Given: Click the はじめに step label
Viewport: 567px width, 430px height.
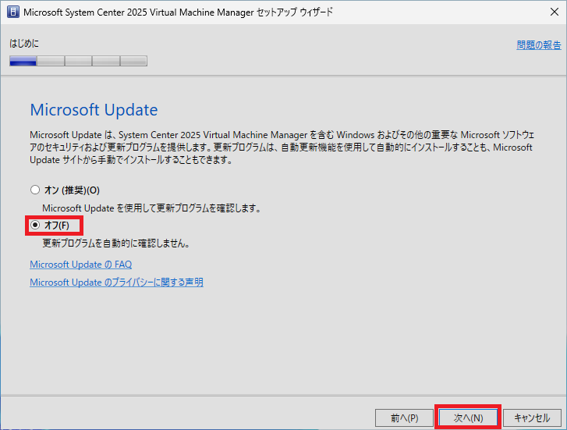Looking at the screenshot, I should click(24, 44).
